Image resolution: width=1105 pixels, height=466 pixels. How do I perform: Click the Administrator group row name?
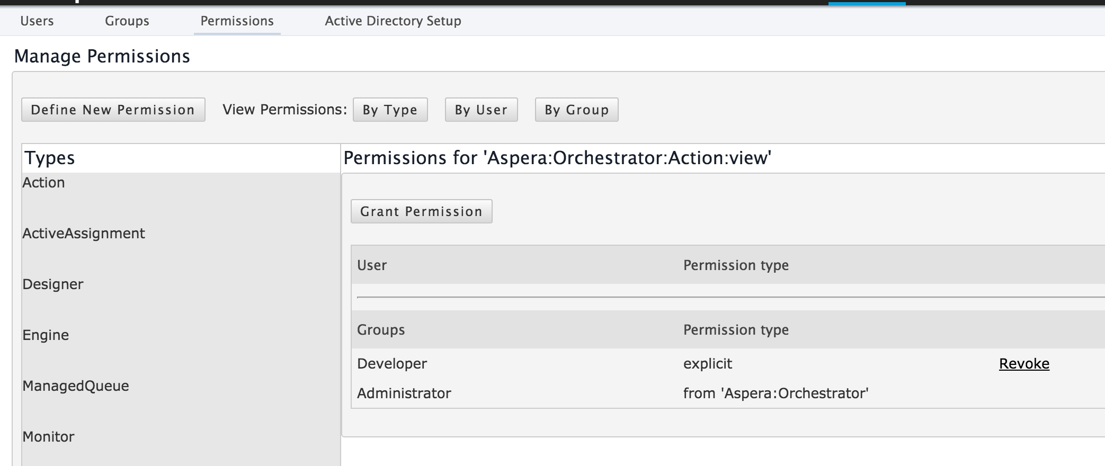coord(404,393)
